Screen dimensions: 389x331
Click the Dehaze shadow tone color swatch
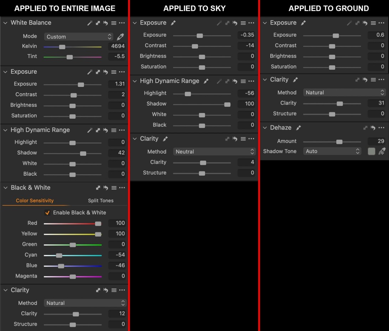click(x=372, y=151)
